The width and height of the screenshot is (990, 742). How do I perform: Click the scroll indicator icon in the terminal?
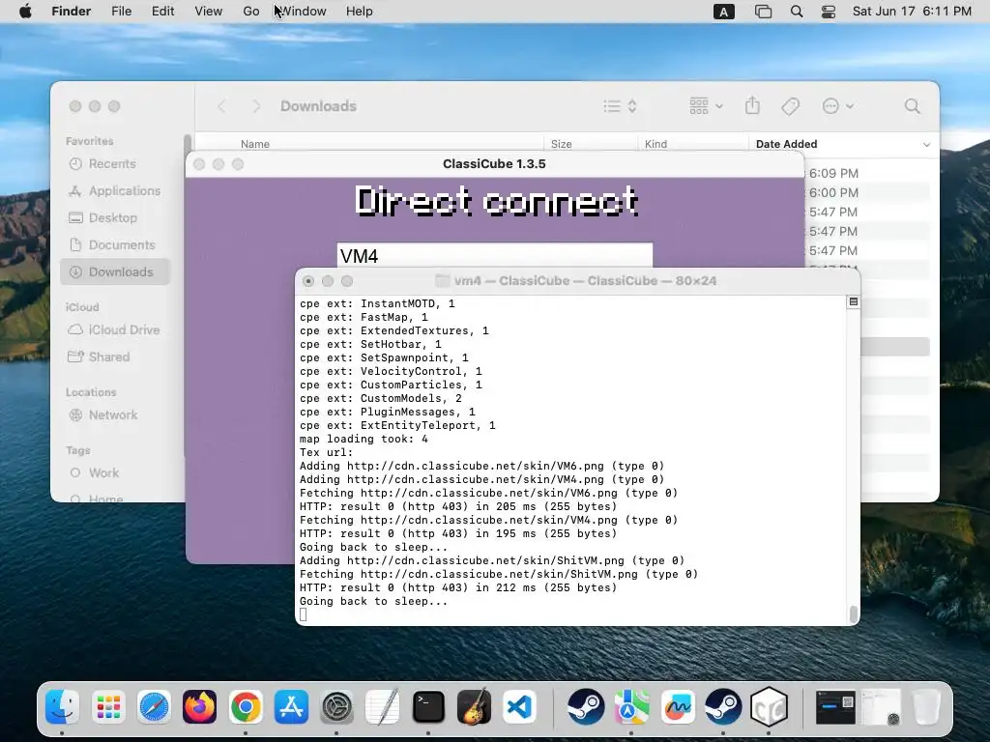854,302
